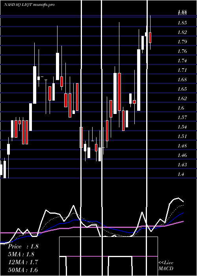Image resolution: width=197 pixels, height=276 pixels.
Task: Click the 1.76 price axis label
Action: (182, 51)
